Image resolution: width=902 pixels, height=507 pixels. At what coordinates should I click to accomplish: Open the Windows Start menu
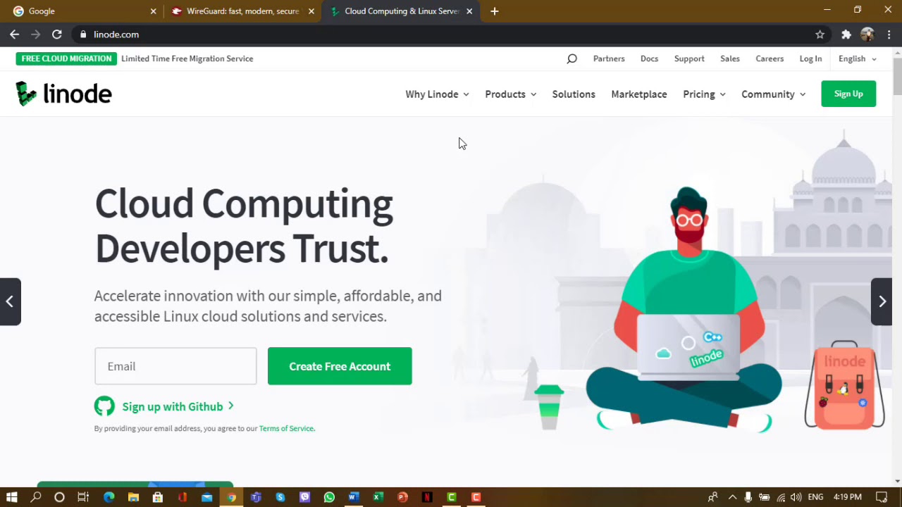(11, 497)
